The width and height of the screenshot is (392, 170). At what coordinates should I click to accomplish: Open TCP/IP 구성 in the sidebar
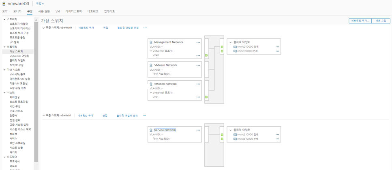point(17,65)
